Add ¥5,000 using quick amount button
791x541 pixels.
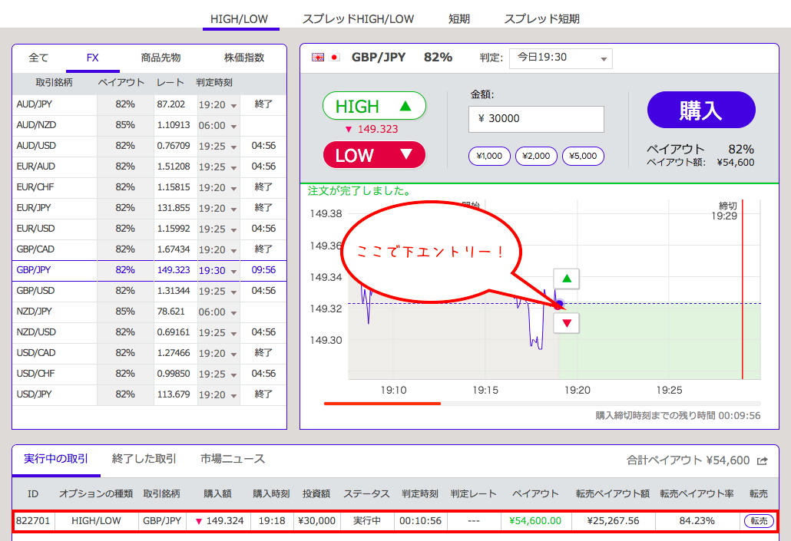583,156
